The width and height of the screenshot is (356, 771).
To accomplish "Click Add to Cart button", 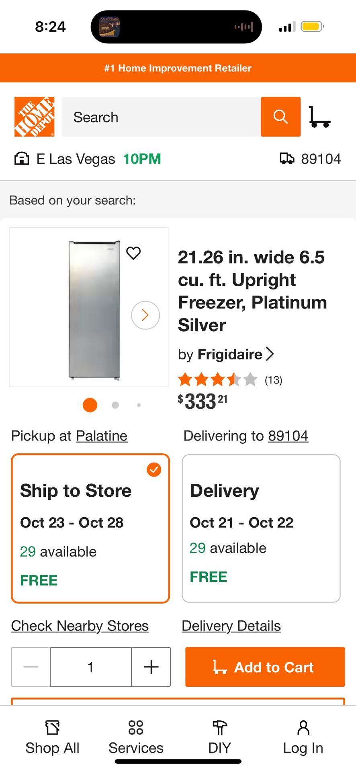I will (x=265, y=667).
